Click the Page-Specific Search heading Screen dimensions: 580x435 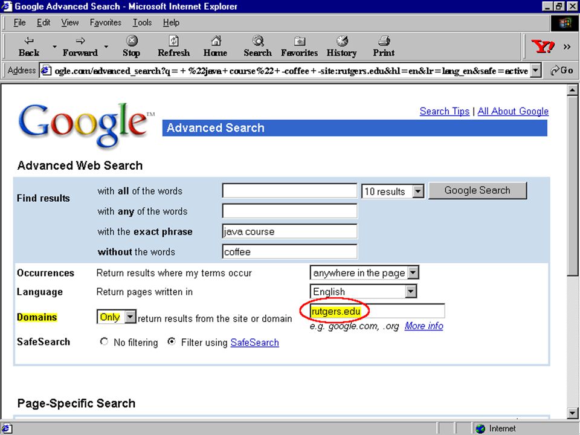tap(76, 403)
